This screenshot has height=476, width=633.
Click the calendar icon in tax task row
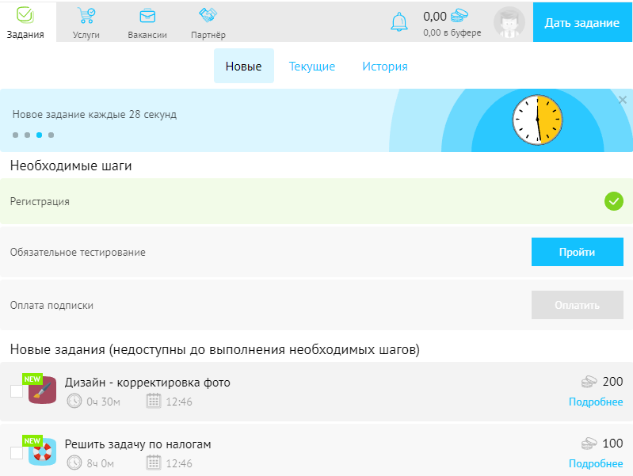[154, 463]
